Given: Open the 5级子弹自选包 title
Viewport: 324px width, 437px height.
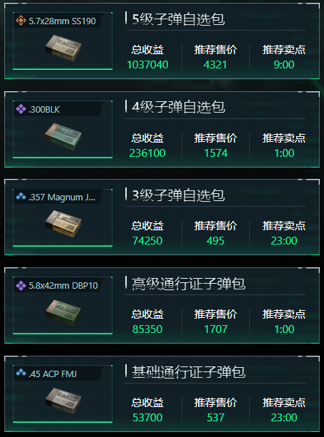Looking at the screenshot, I should (179, 19).
